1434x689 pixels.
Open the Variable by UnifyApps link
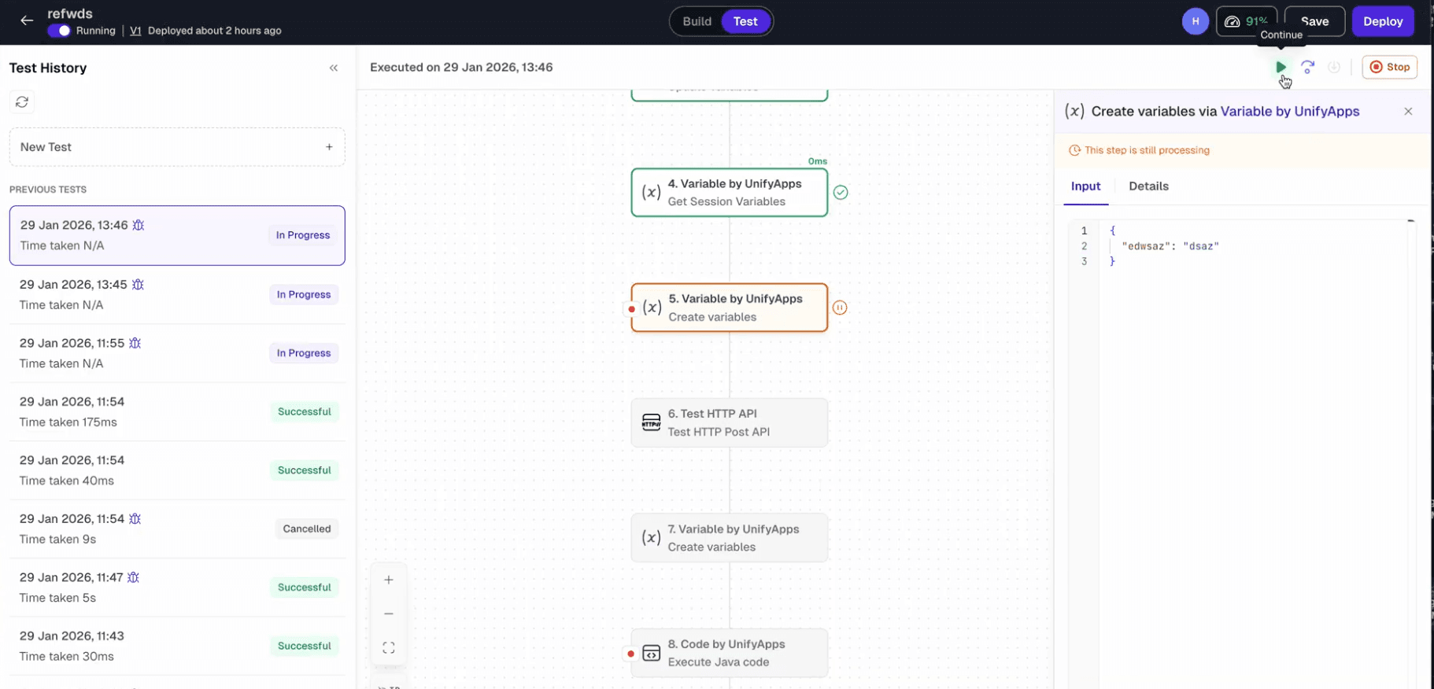[1289, 112]
